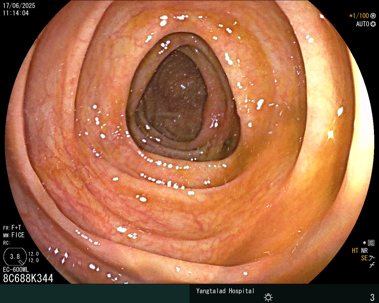Click the lower 12.0 diameter value

[x=33, y=260]
